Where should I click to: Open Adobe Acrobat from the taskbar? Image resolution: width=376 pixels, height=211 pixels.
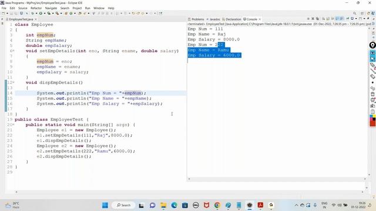pyautogui.click(x=260, y=205)
